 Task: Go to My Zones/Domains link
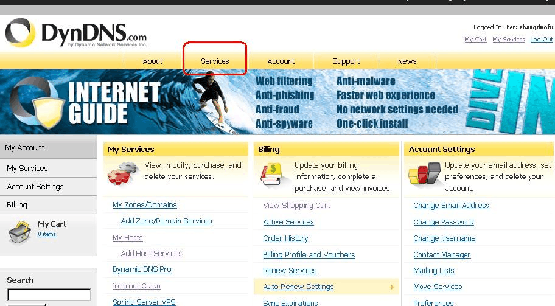point(145,205)
